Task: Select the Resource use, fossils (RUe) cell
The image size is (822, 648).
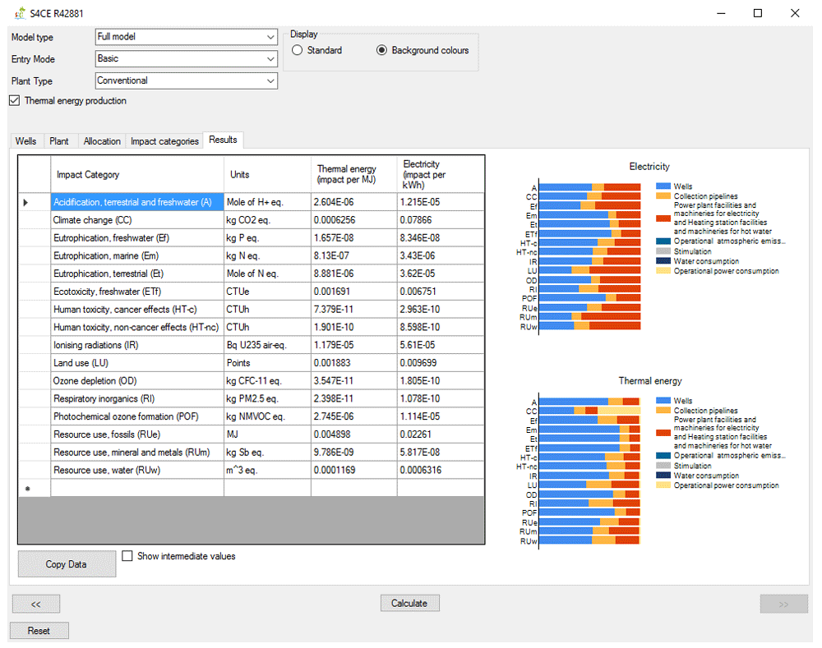Action: [136, 434]
